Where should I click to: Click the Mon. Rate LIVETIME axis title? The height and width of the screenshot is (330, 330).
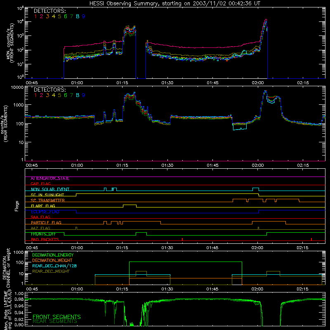pos(7,311)
